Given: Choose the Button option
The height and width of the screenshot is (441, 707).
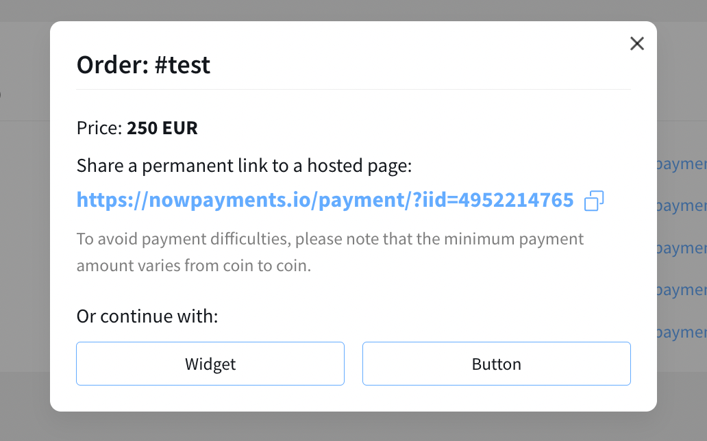Looking at the screenshot, I should pos(496,364).
